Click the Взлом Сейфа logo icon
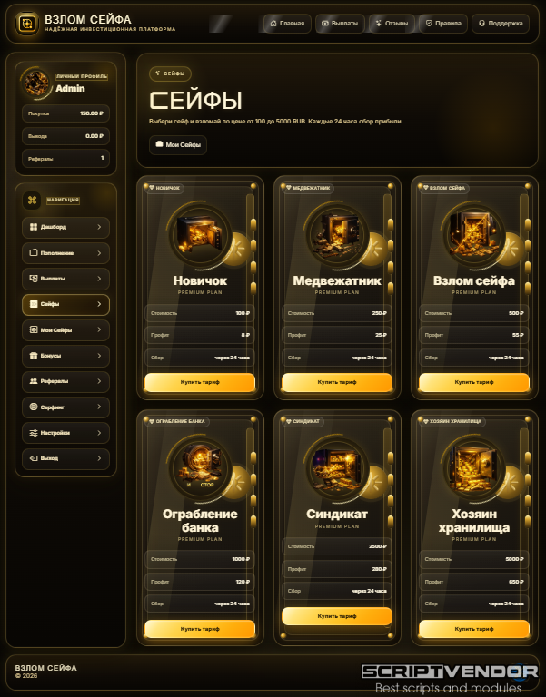Screen dimensions: 546x697 coord(26,23)
